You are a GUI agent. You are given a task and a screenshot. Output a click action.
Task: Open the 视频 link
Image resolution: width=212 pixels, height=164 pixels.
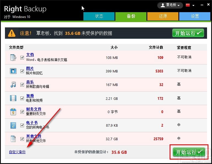[30, 96]
